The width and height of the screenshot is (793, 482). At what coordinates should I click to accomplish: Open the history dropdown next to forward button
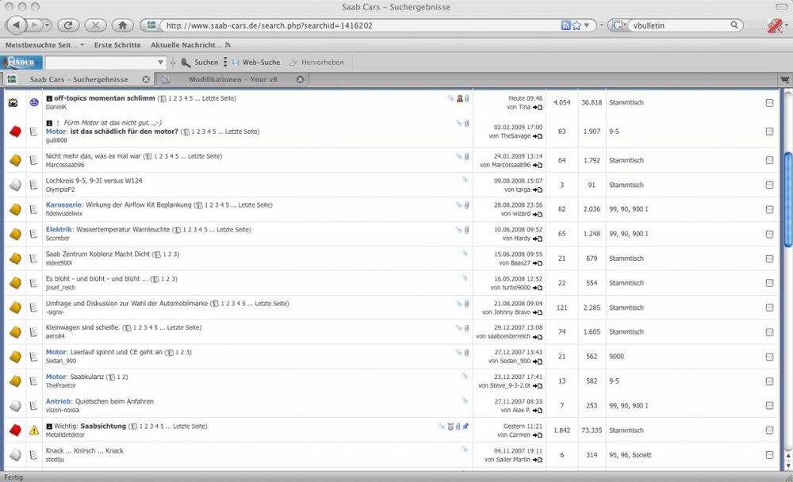(47, 25)
